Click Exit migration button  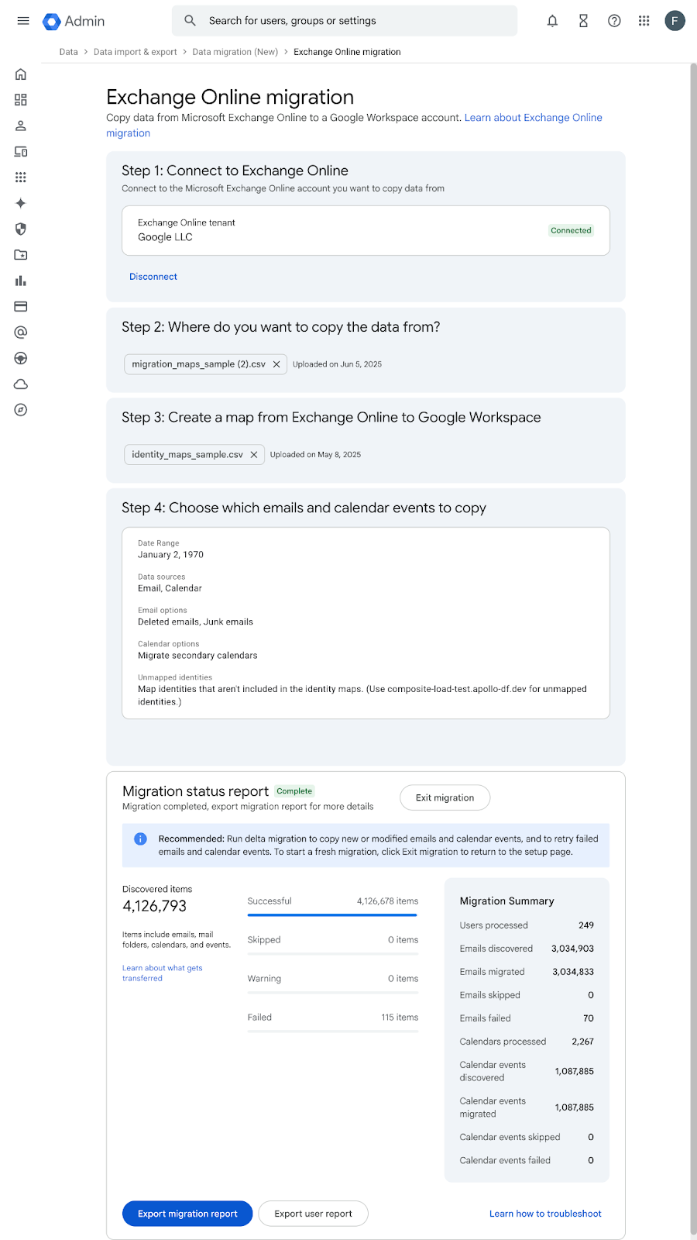coord(445,797)
